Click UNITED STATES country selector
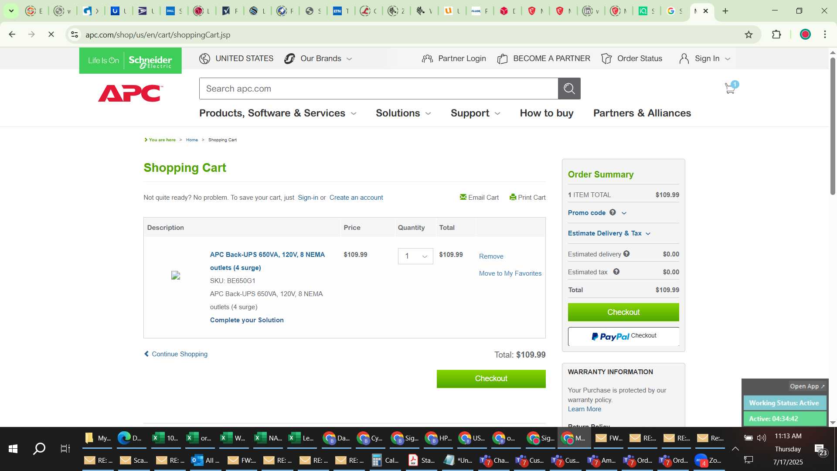The width and height of the screenshot is (837, 471). point(236,58)
